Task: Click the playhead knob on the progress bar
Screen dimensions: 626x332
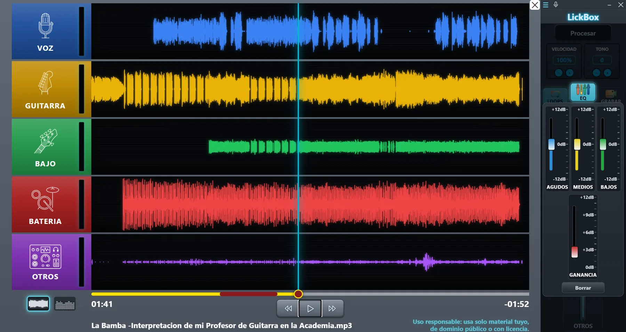Action: pyautogui.click(x=298, y=294)
